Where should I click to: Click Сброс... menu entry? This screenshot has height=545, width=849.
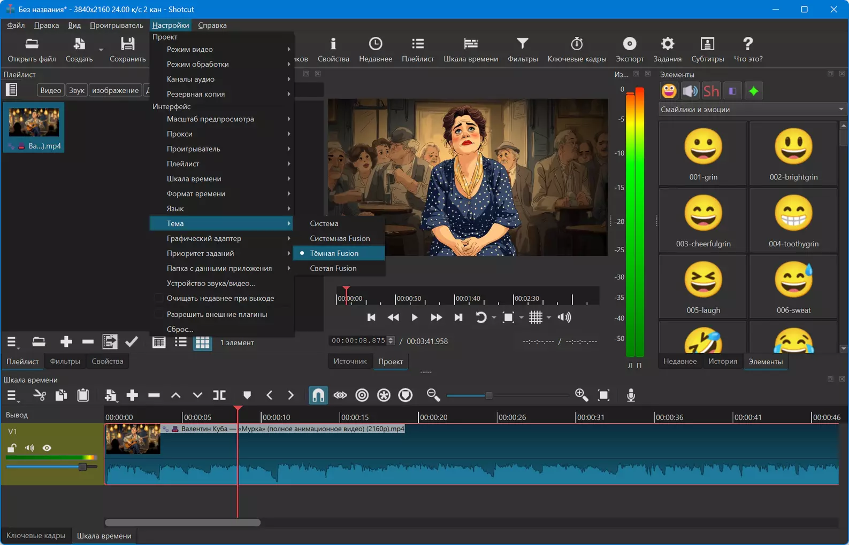coord(221,329)
